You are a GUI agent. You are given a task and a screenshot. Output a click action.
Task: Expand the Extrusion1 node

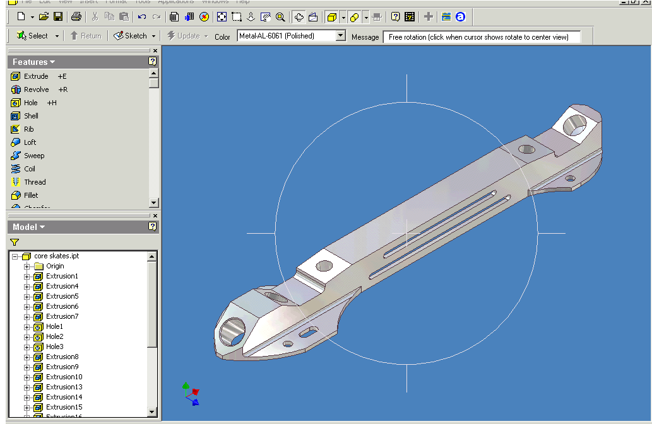pyautogui.click(x=27, y=277)
